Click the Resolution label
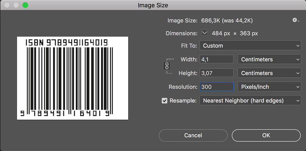The width and height of the screenshot is (306, 151). pyautogui.click(x=183, y=87)
